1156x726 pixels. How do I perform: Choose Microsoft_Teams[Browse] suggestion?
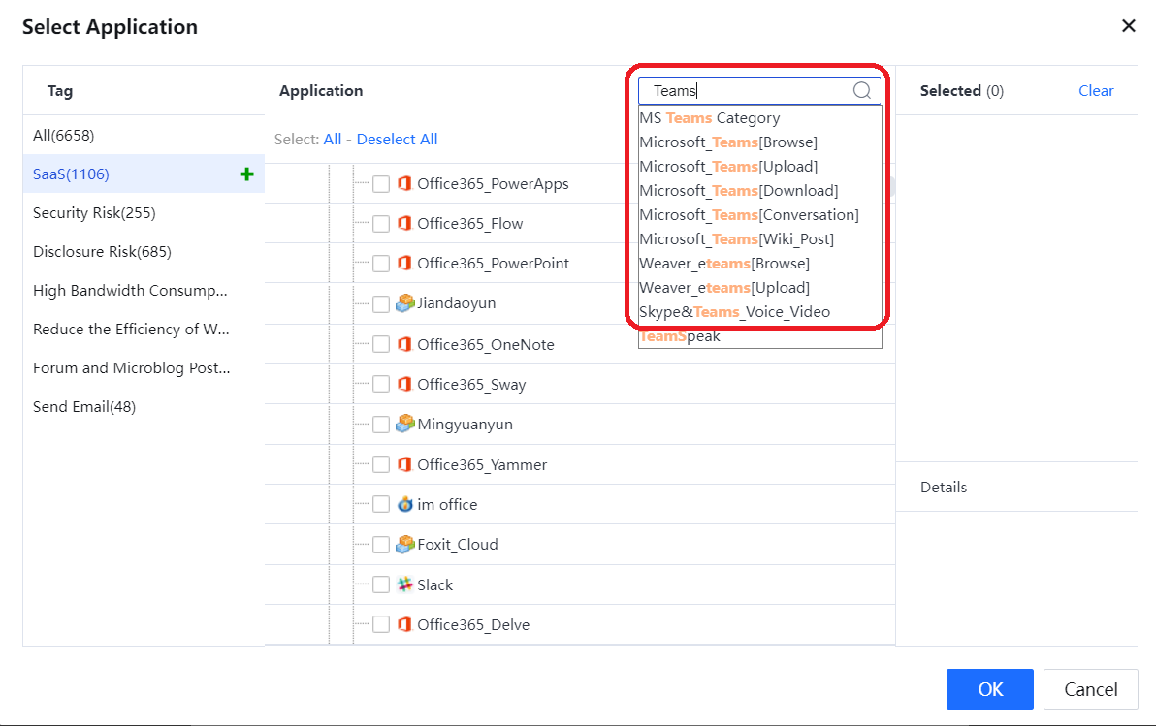(760, 142)
